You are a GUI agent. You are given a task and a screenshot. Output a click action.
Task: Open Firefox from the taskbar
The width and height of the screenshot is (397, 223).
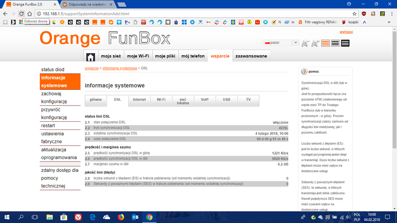click(x=121, y=217)
